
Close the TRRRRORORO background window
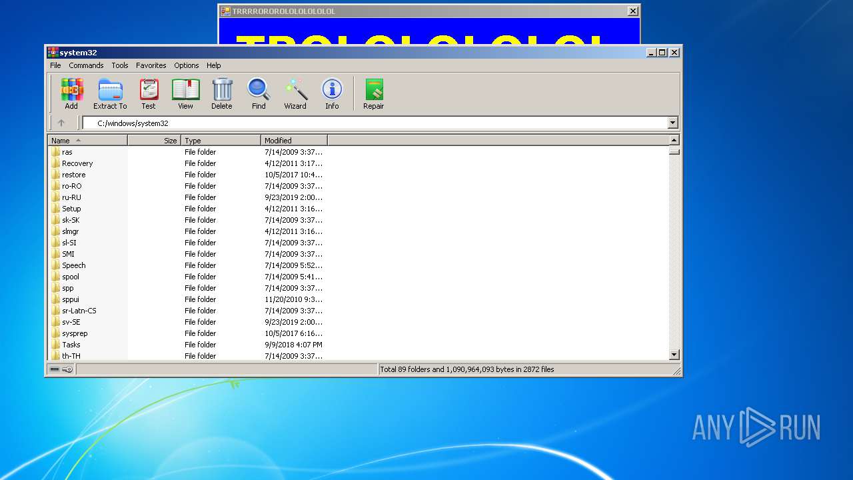pos(633,11)
